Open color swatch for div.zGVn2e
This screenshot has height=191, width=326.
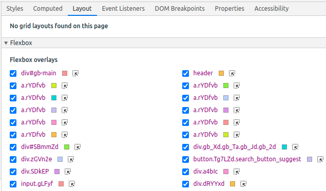pos(60,159)
